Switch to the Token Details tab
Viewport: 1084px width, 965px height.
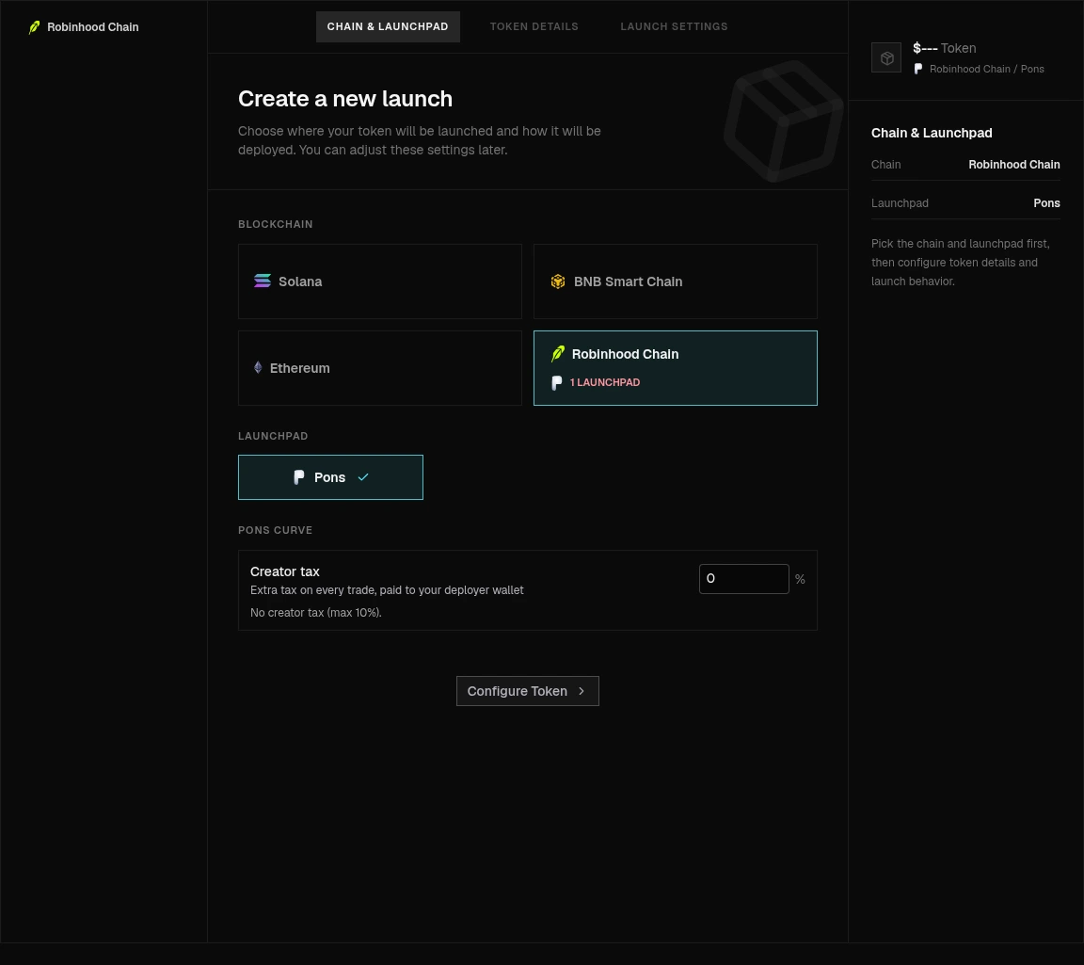534,26
